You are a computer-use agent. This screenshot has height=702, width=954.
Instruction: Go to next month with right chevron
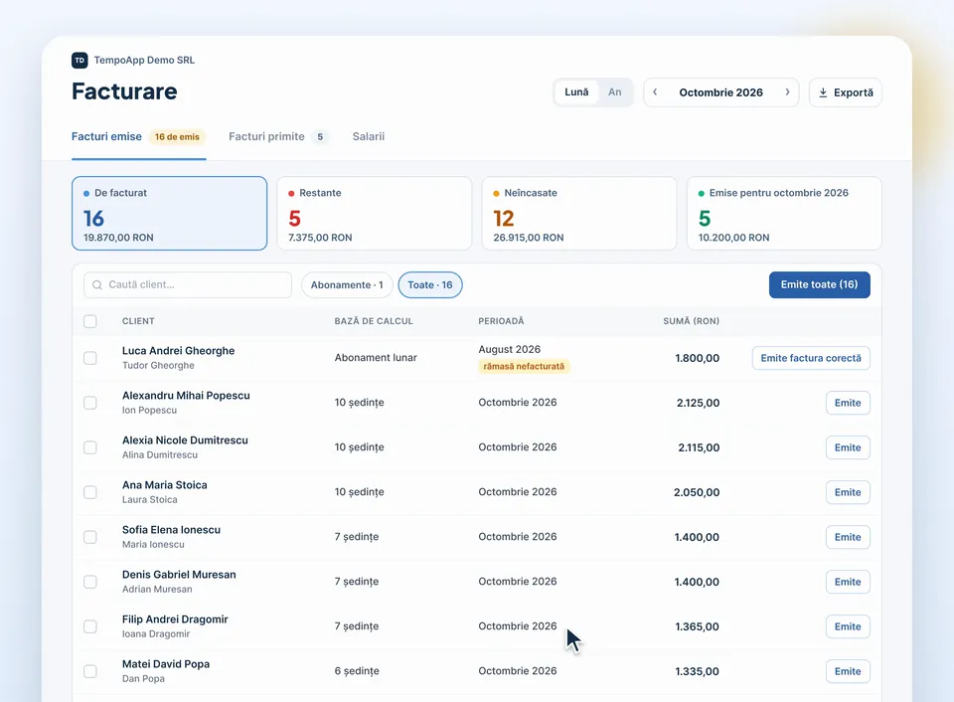pos(787,91)
